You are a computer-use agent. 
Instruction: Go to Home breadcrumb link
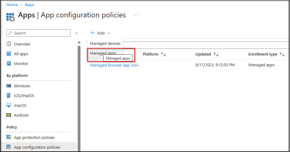[12, 5]
